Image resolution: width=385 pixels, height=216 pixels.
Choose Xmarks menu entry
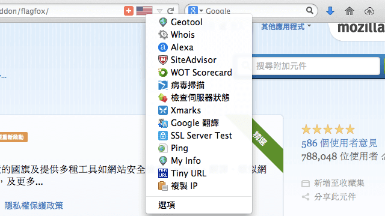[x=199, y=110]
